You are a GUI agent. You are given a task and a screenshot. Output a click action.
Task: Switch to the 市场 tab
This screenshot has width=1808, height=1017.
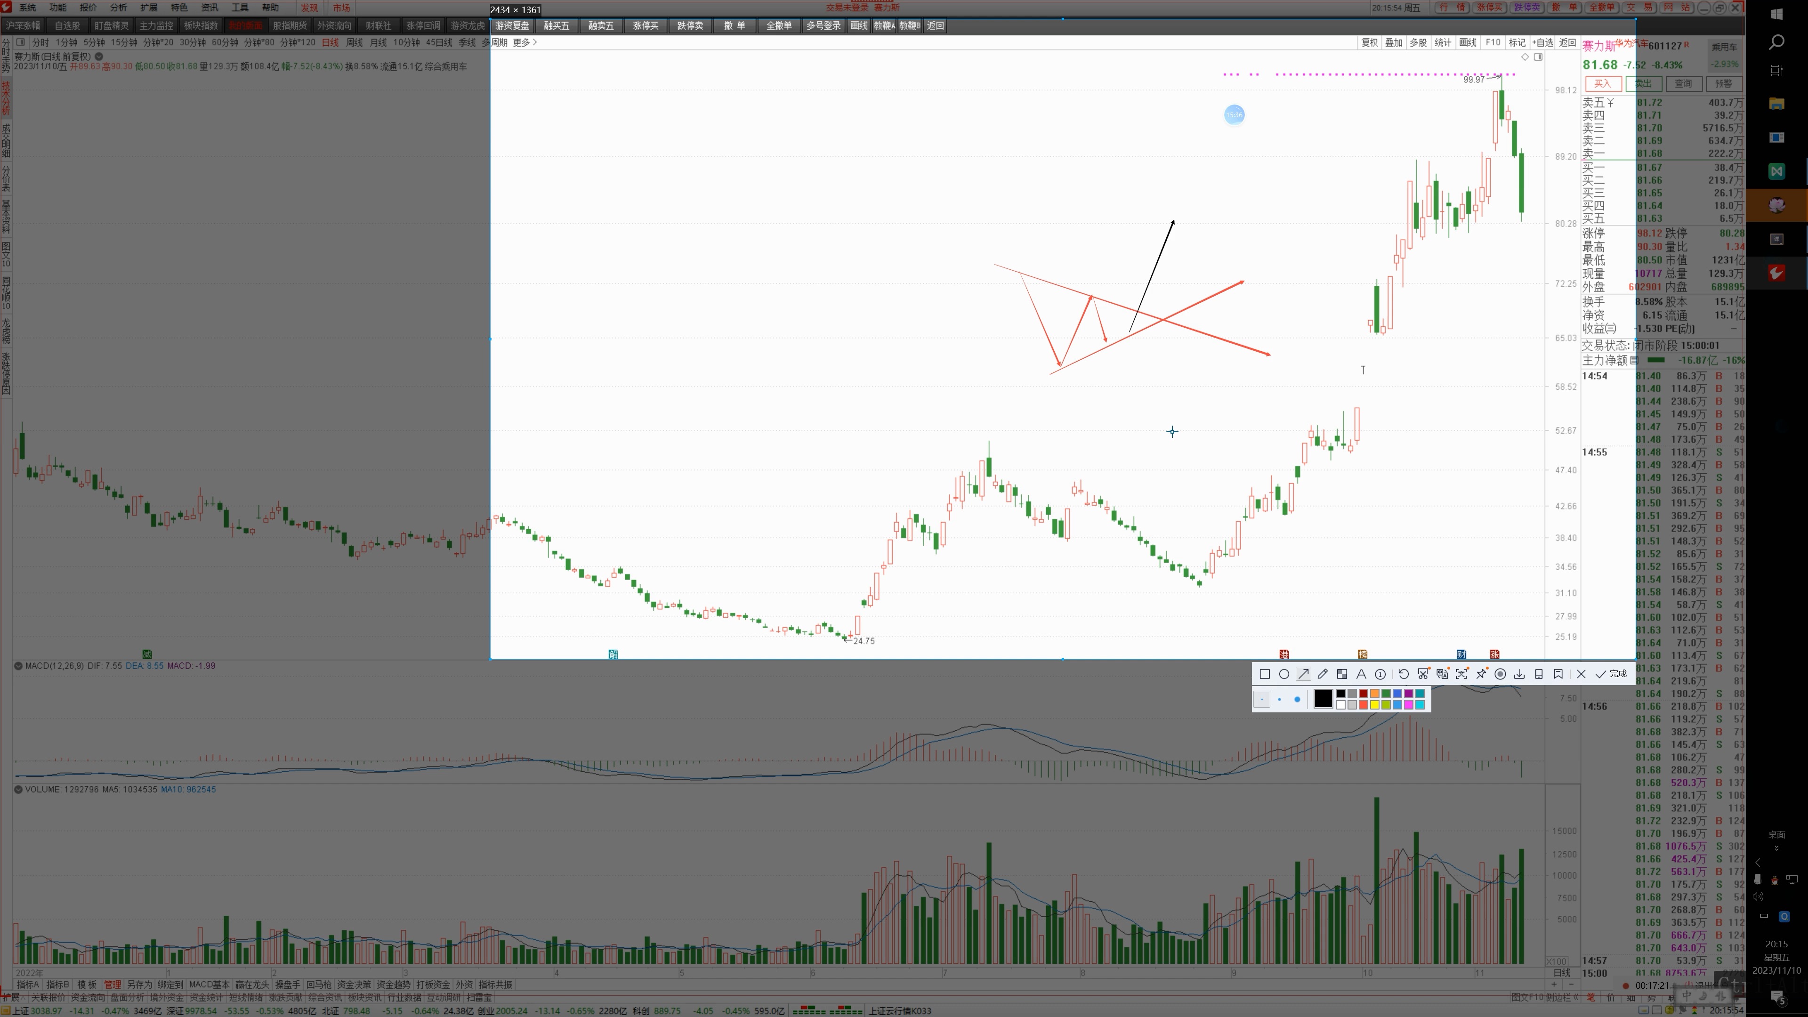(341, 8)
